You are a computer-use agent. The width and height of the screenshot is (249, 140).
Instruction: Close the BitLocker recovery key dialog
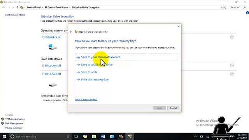178,26
